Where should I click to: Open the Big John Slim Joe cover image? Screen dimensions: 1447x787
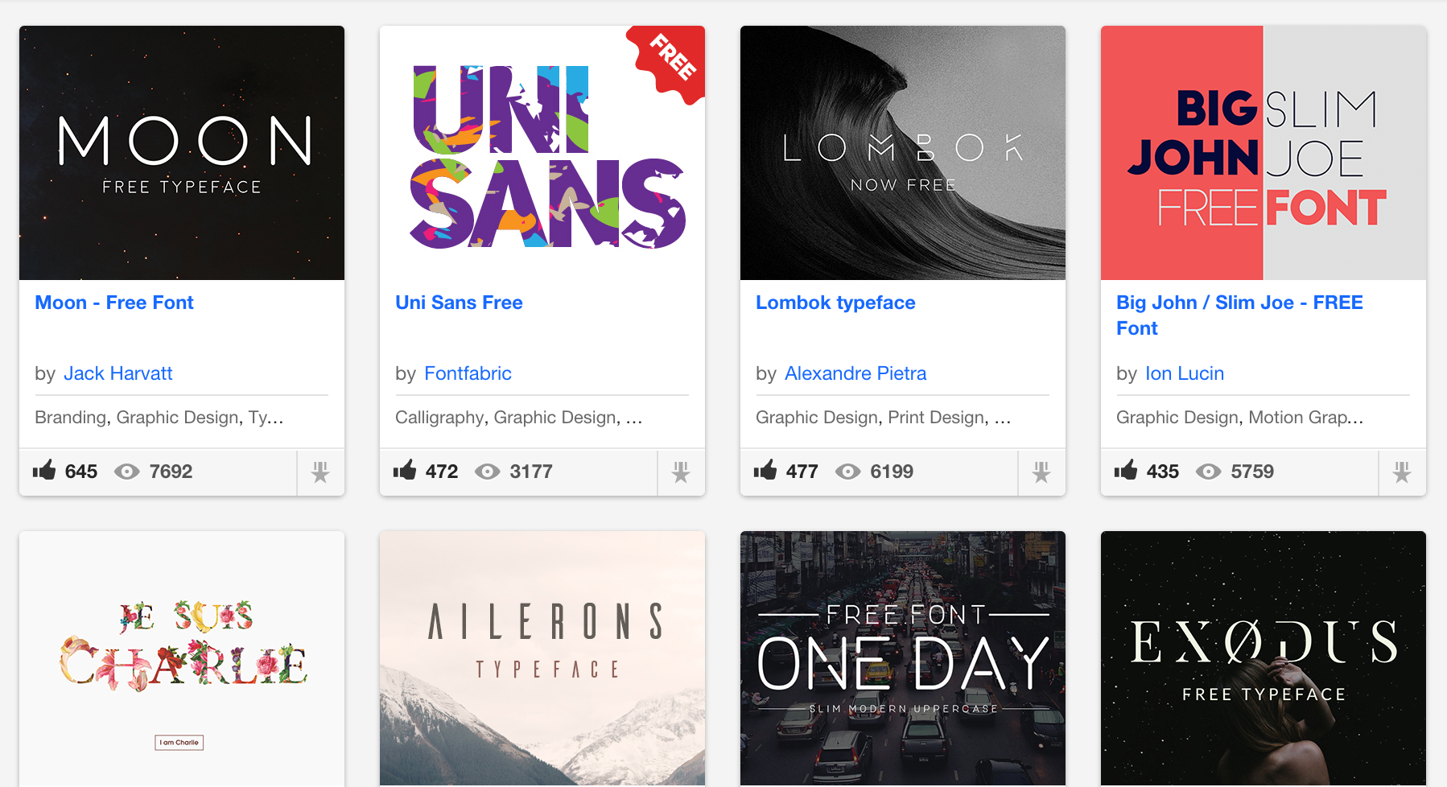[1264, 153]
